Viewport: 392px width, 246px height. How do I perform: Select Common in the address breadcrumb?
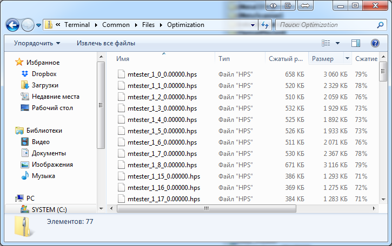(116, 25)
